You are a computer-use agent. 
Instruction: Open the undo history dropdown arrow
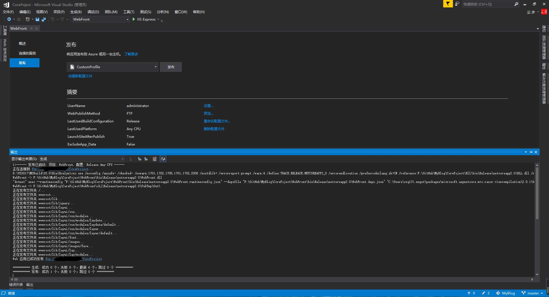click(57, 19)
